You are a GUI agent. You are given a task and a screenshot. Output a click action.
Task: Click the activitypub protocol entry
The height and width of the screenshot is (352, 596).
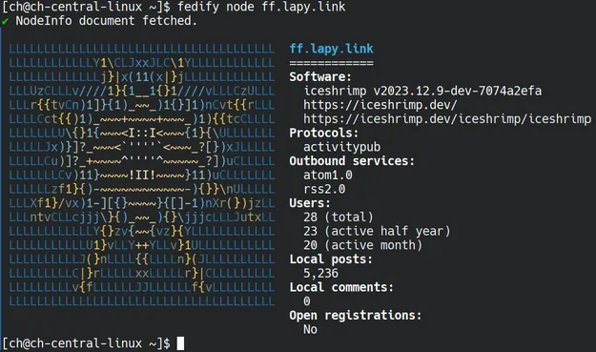pyautogui.click(x=341, y=147)
